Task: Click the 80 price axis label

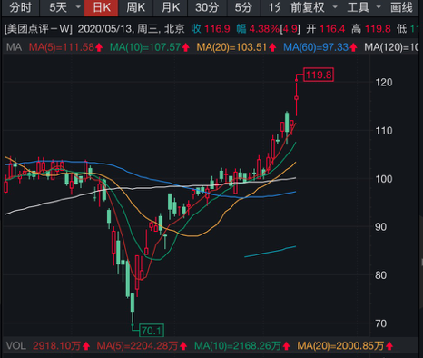Action: (x=380, y=275)
